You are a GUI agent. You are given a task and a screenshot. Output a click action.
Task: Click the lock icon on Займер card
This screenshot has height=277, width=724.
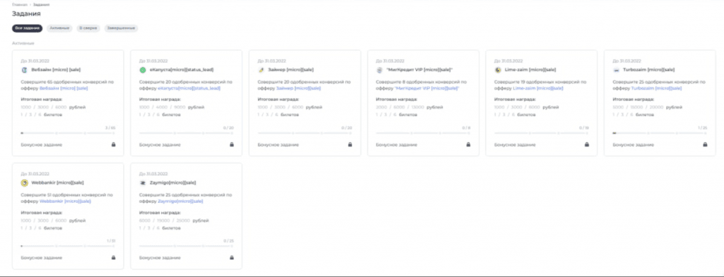pyautogui.click(x=350, y=144)
